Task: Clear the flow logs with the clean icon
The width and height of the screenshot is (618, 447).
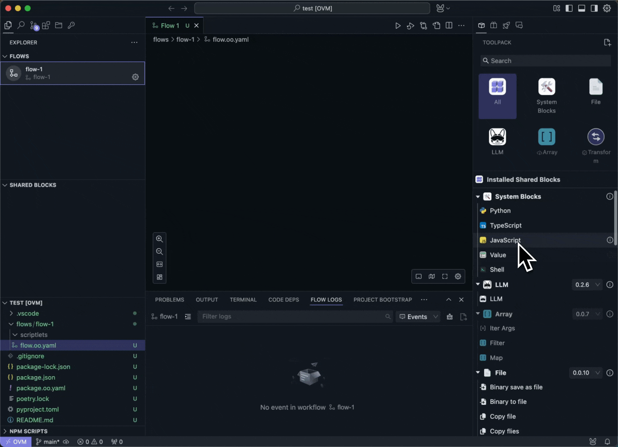Action: click(x=449, y=317)
